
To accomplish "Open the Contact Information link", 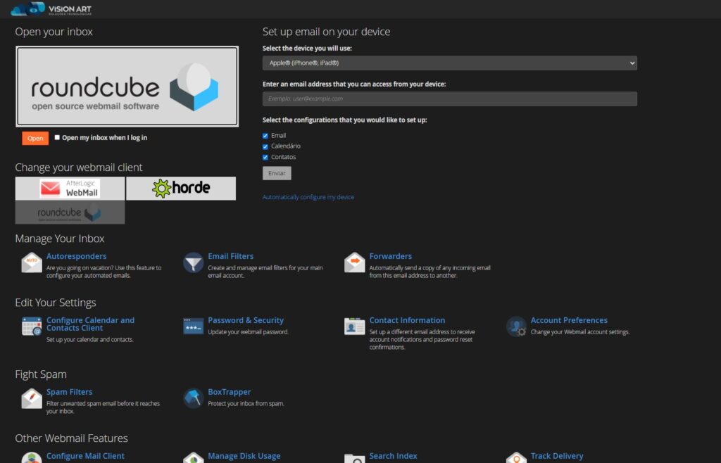I will [407, 320].
